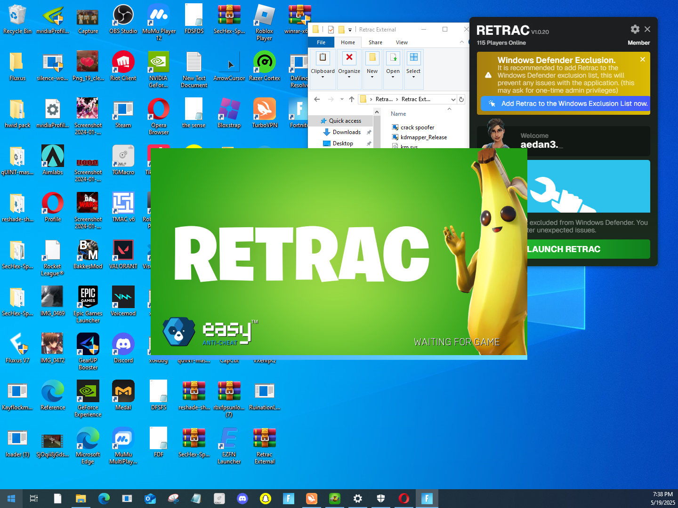The height and width of the screenshot is (508, 678).
Task: Open OBS Studio desktop icon
Action: [123, 19]
